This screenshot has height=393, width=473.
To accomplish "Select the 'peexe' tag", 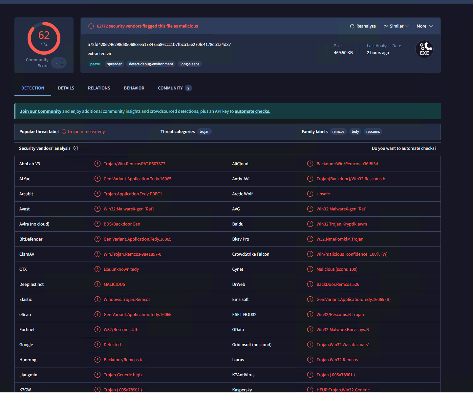I will pos(95,64).
